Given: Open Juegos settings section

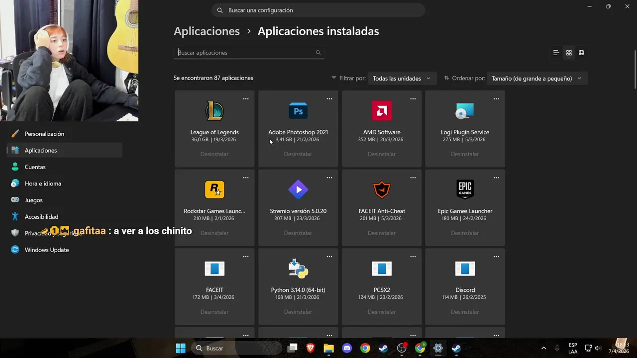Looking at the screenshot, I should 65,200.
